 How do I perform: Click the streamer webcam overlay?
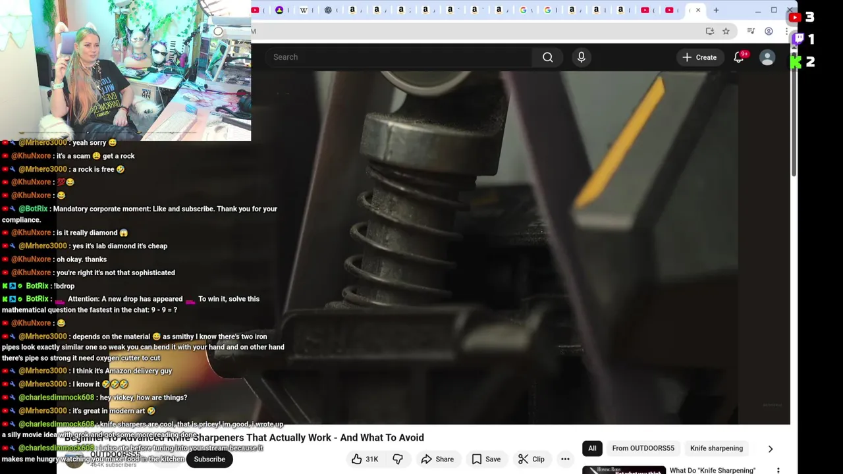pos(125,70)
